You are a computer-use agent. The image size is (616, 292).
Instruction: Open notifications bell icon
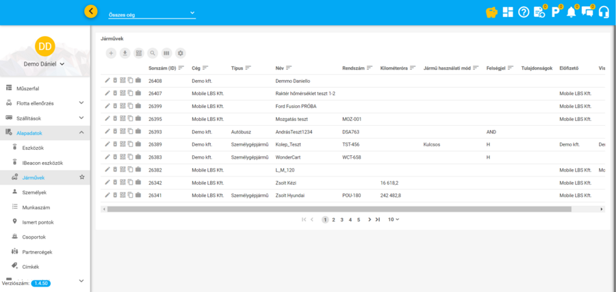571,12
